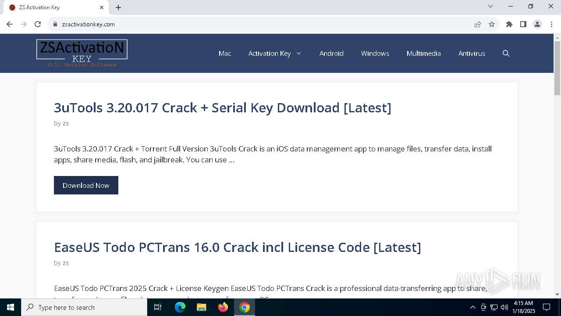Close the ZS Activation Key tab

(x=102, y=7)
